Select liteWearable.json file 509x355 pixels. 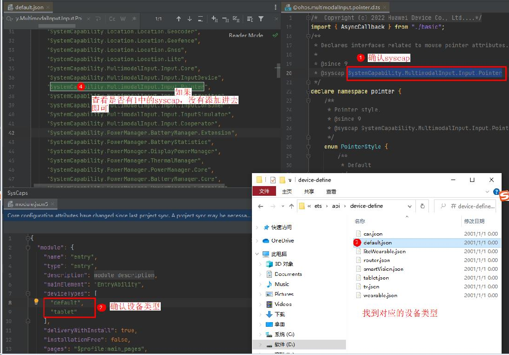click(x=384, y=251)
